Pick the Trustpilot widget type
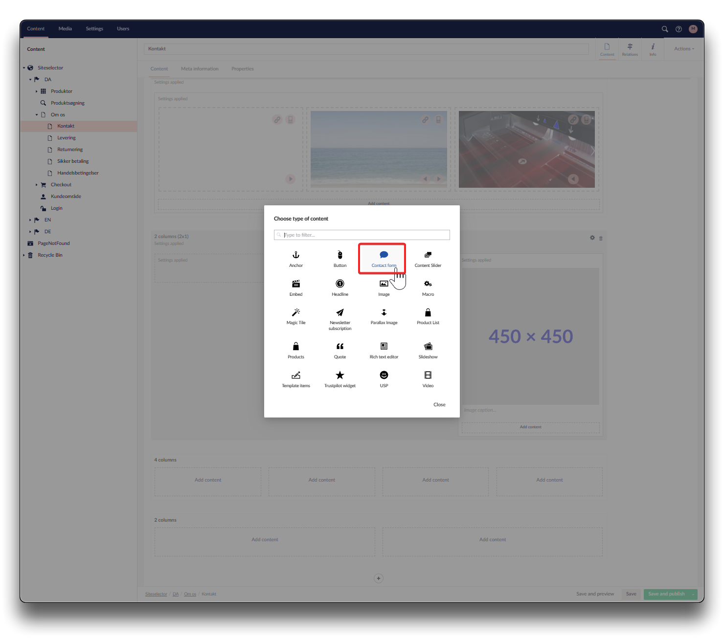724x638 pixels. click(x=340, y=379)
